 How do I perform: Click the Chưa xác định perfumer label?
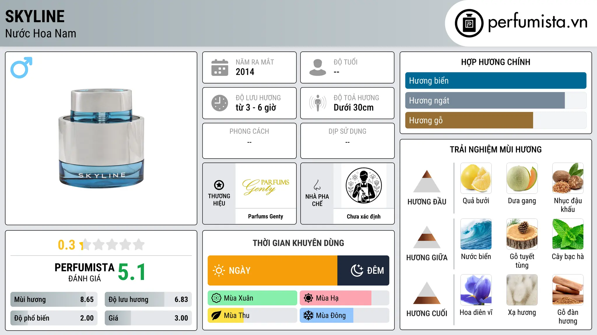pyautogui.click(x=364, y=216)
